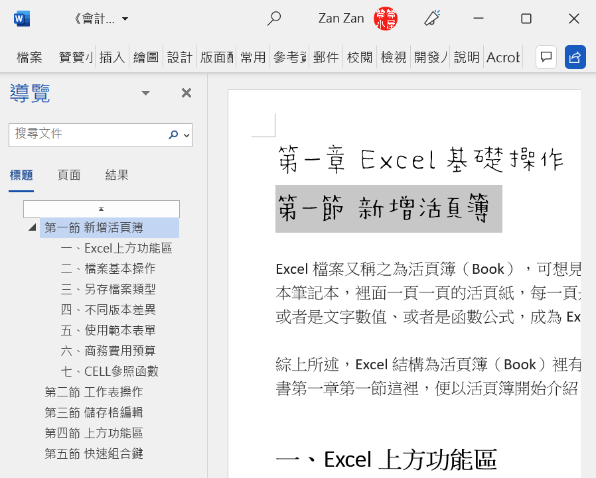
Task: Switch to the 插入 ribbon tab
Action: click(112, 57)
